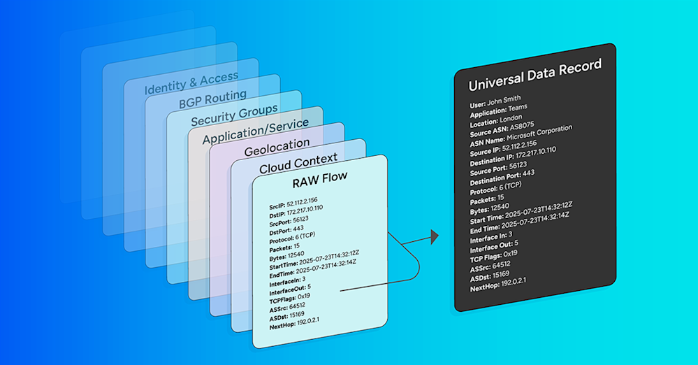698x365 pixels.
Task: Select "TCP Flags: 0x19" in Universal Data Record
Action: tap(494, 257)
